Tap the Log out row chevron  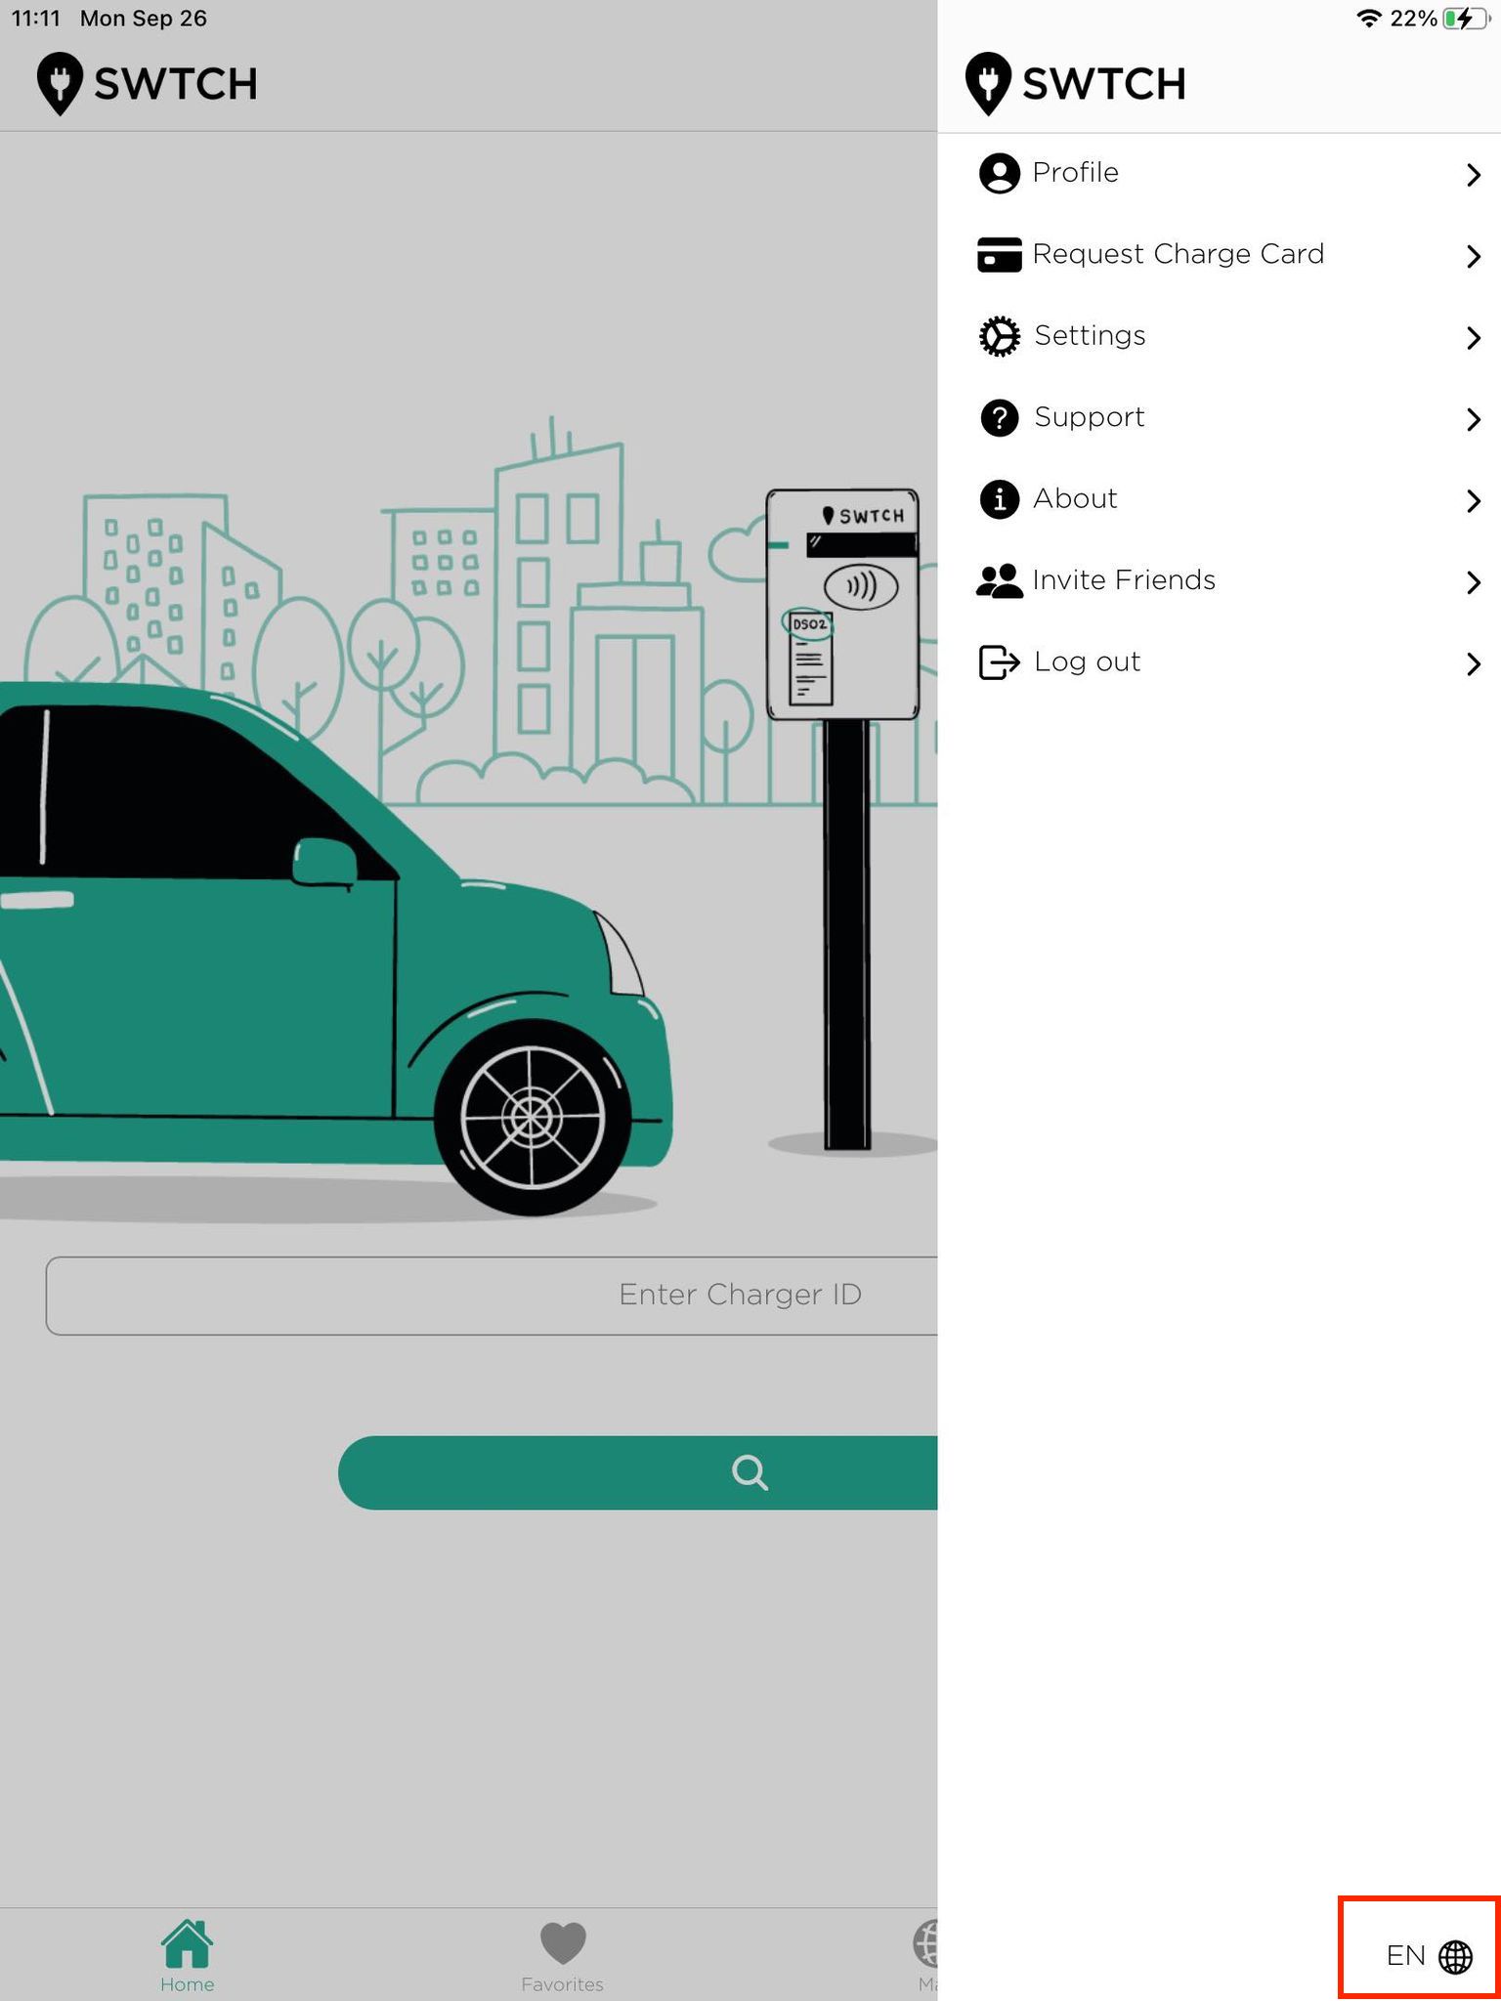[x=1474, y=664]
